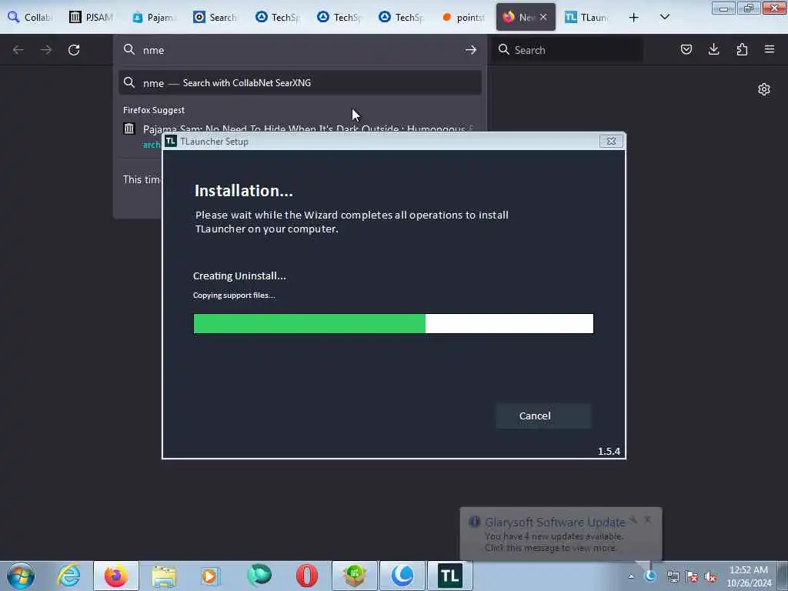Switch to Firefox in taskbar
Image resolution: width=788 pixels, height=591 pixels.
coord(116,576)
